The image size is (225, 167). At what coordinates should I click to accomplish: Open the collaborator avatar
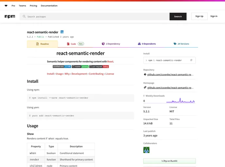[x=147, y=150]
